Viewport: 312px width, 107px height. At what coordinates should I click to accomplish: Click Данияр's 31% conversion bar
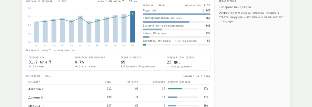(172, 97)
